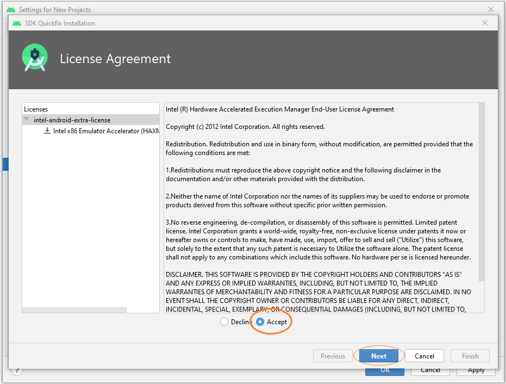
Task: Click the Next button
Action: [378, 356]
